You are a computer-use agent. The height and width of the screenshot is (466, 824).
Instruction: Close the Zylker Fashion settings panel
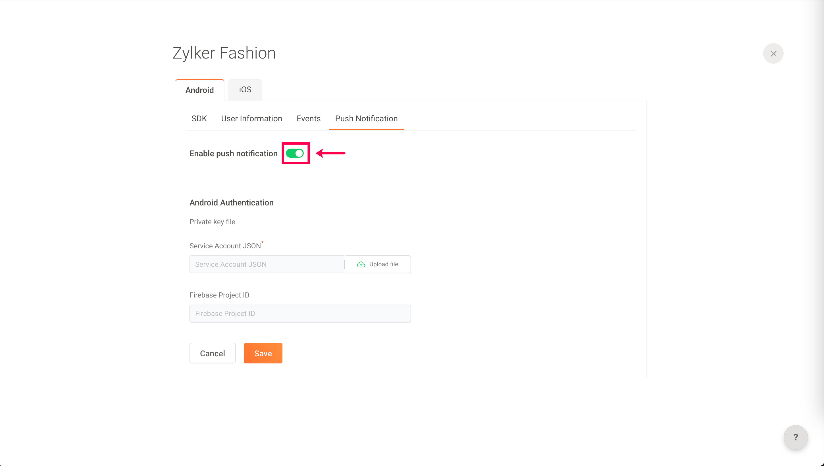point(773,53)
